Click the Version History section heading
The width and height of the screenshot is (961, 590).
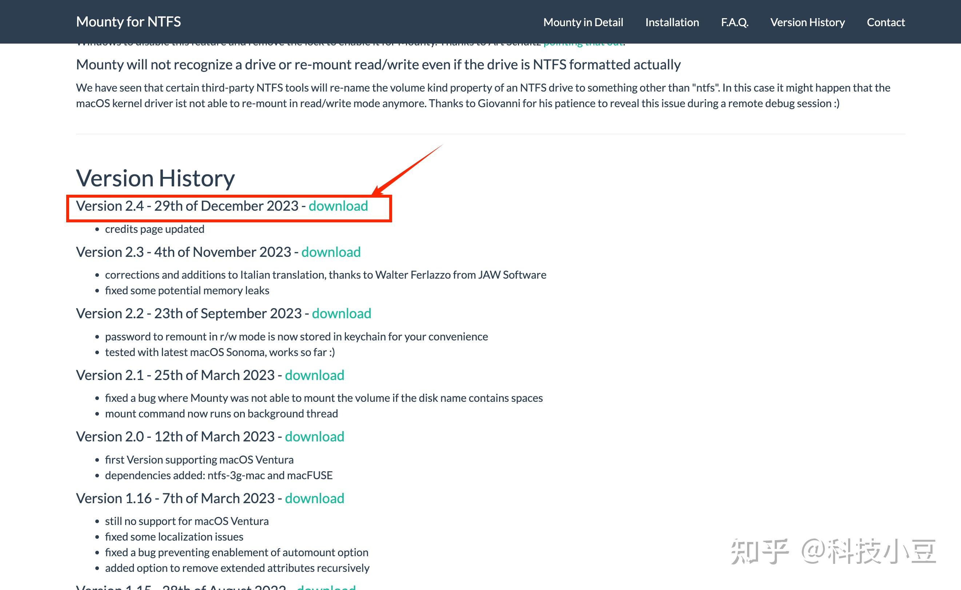click(x=155, y=178)
